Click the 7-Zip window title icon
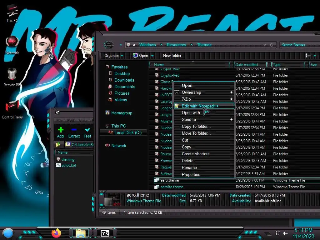Viewport: 320px width, 240px height. click(x=57, y=112)
